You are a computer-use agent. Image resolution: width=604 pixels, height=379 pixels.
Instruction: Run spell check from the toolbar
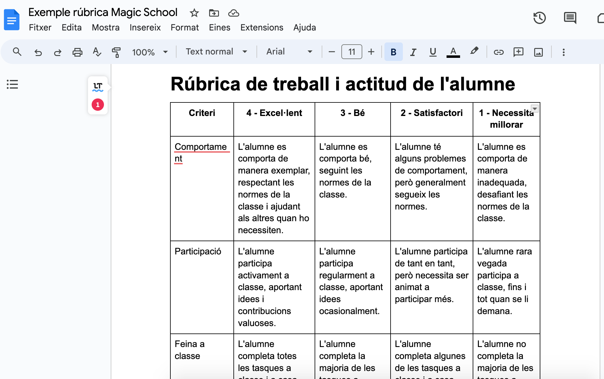click(97, 52)
